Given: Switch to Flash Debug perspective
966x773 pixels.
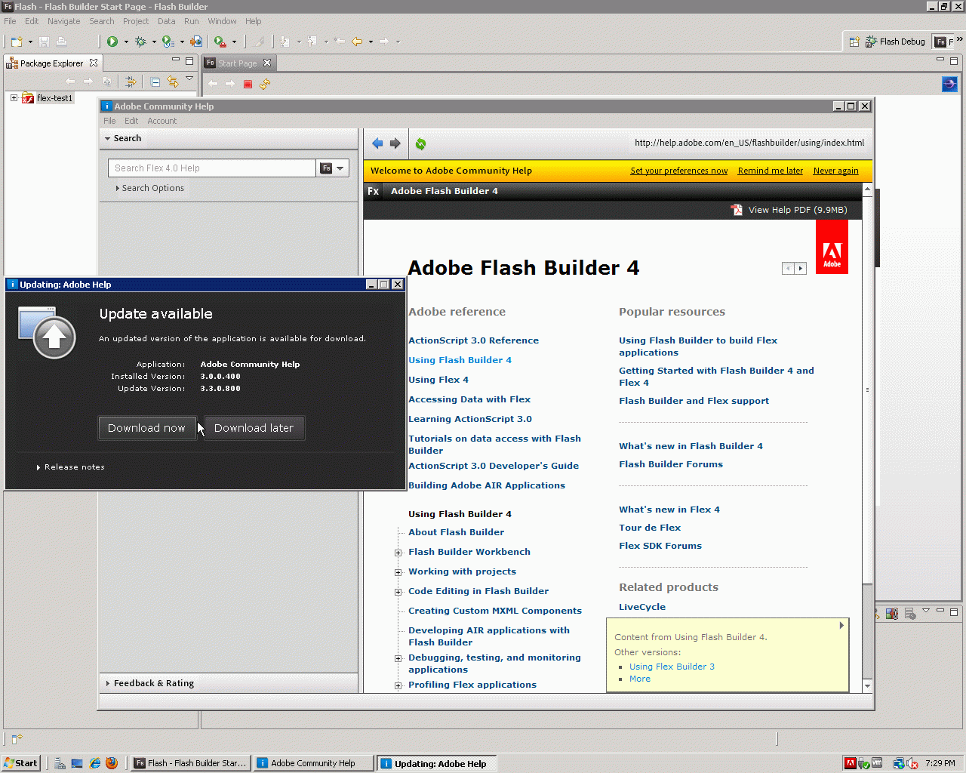Looking at the screenshot, I should [x=895, y=42].
